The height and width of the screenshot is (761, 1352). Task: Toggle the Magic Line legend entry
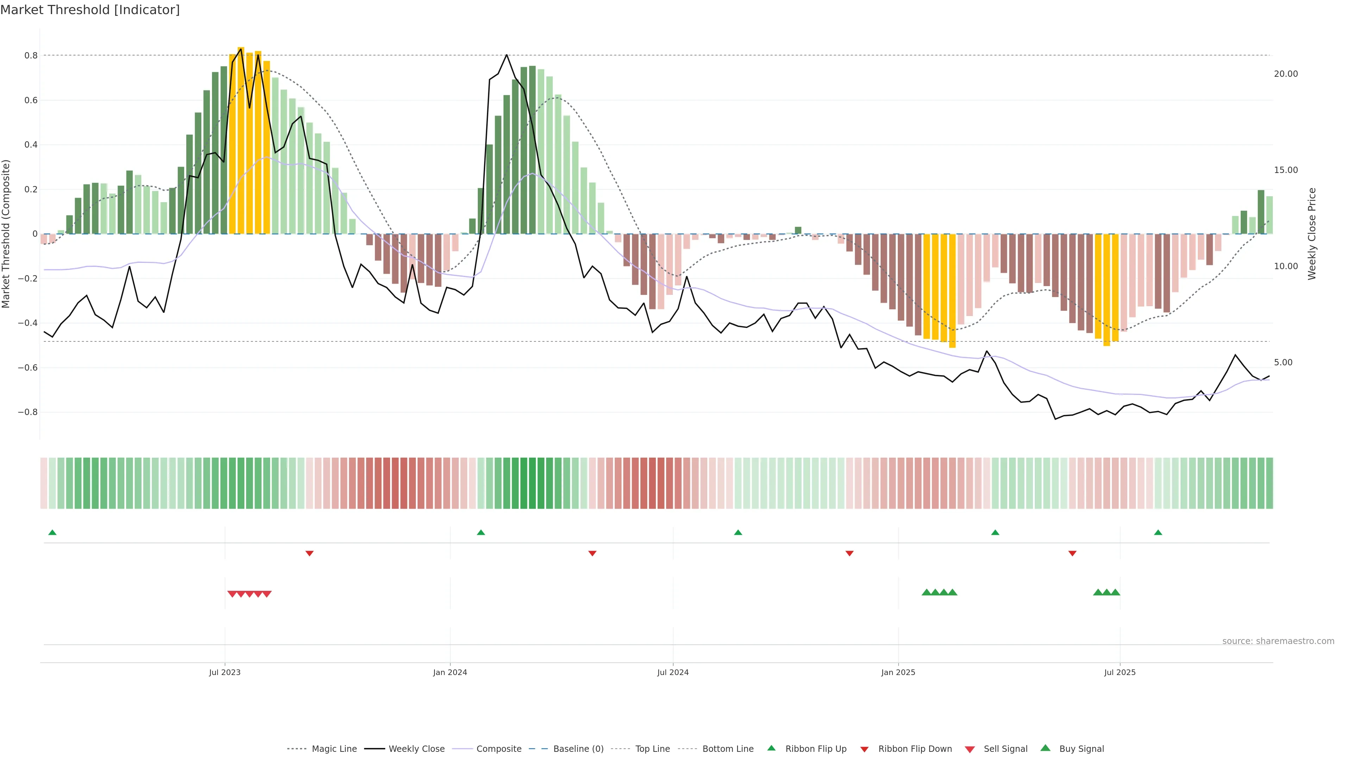point(334,748)
